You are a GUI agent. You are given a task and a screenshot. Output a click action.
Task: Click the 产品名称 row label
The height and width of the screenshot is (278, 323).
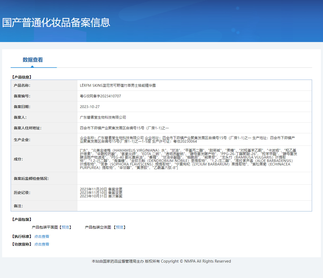tap(22, 85)
